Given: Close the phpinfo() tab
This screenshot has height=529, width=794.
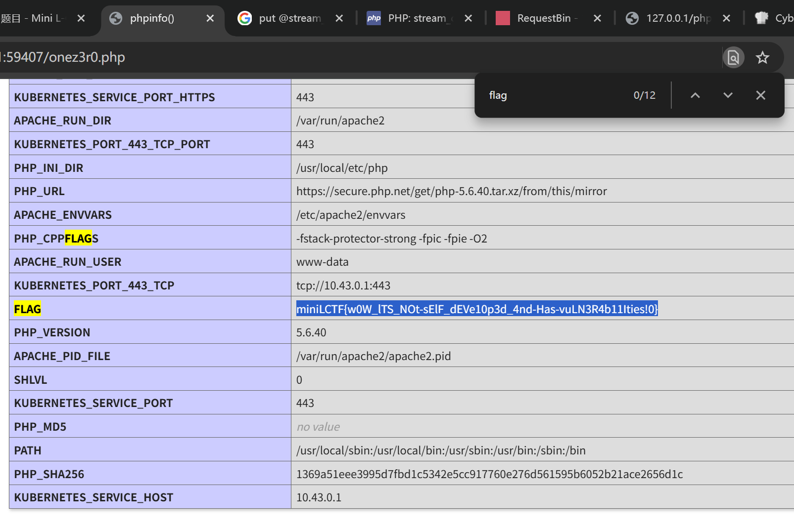Looking at the screenshot, I should pos(210,18).
